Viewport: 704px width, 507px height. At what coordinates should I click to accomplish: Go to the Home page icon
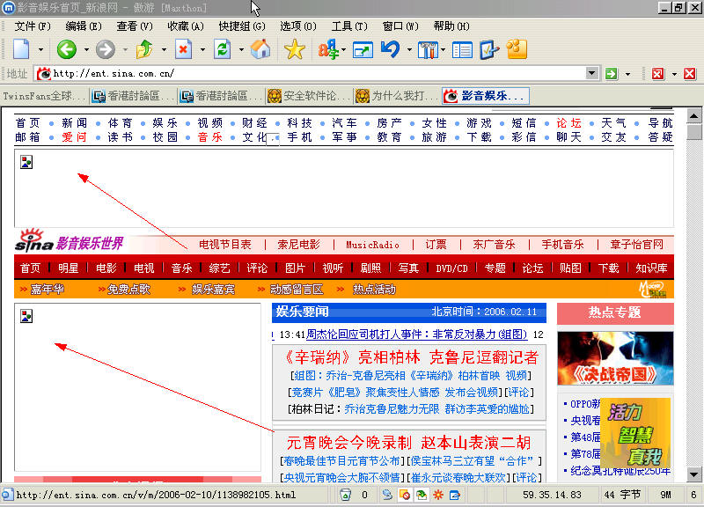260,49
